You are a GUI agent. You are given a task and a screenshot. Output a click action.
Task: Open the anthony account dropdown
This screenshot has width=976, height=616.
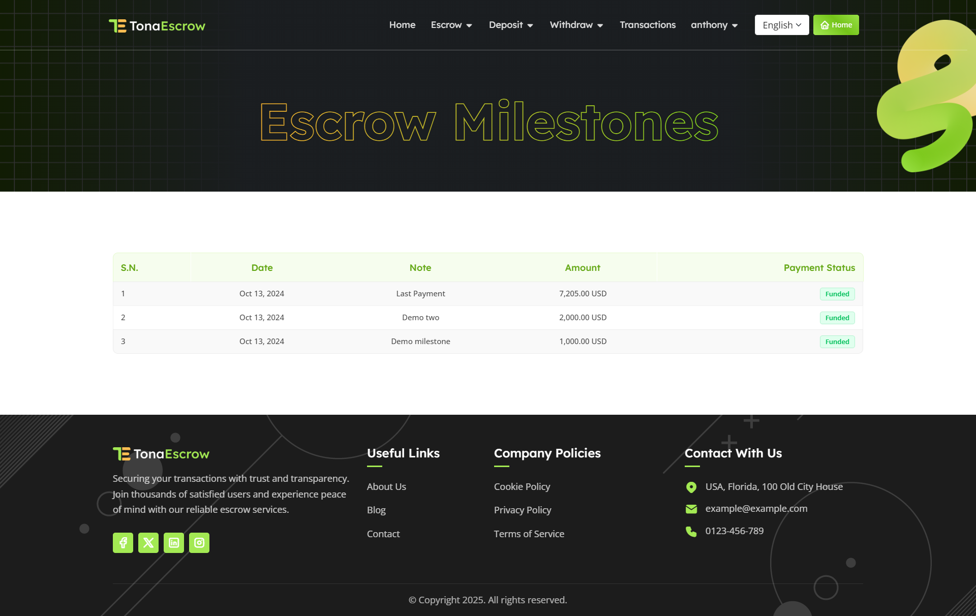pos(714,24)
